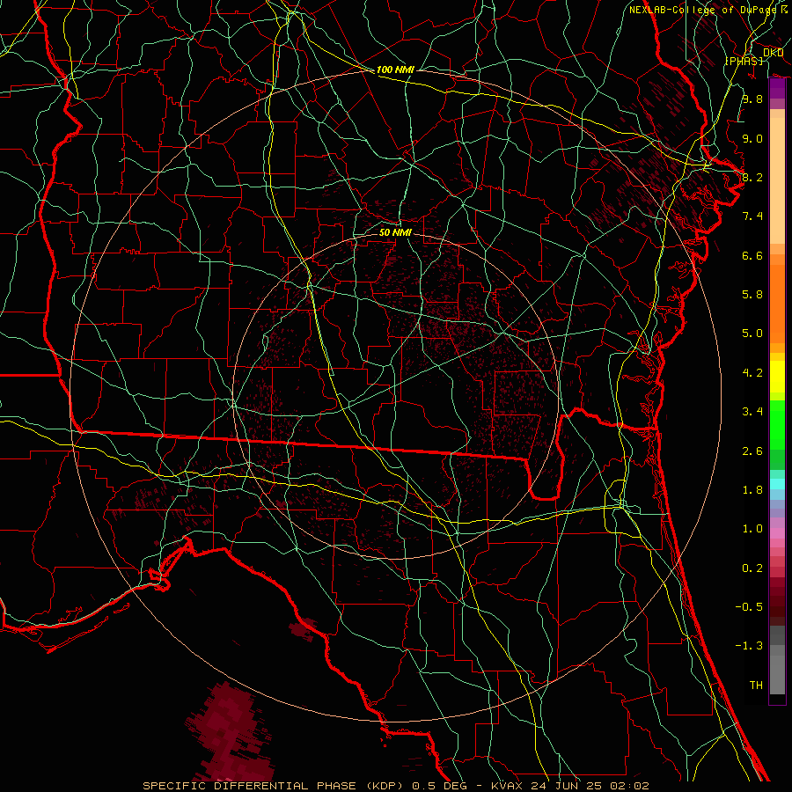Click the 6.6 legend value
The width and height of the screenshot is (792, 792).
coord(752,255)
